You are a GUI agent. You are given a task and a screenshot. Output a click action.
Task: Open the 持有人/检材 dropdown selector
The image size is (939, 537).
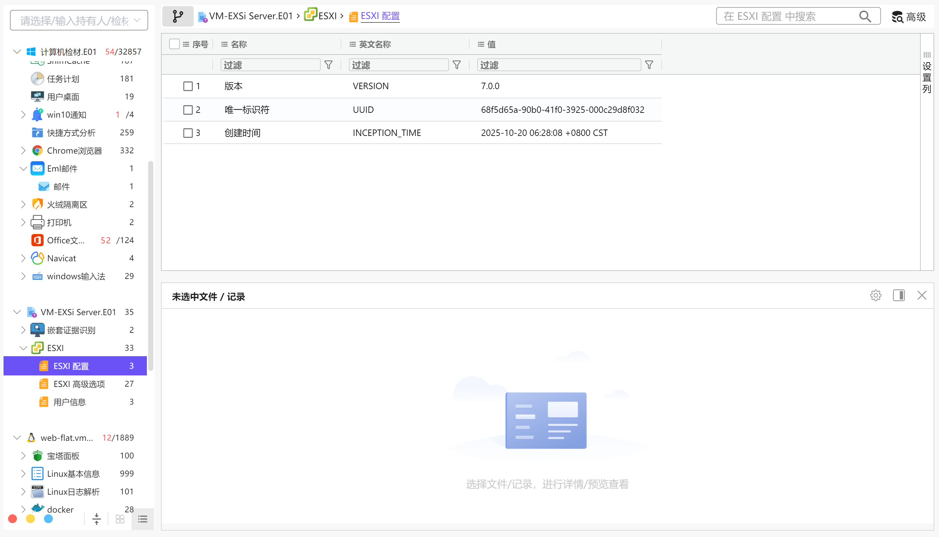click(x=79, y=21)
